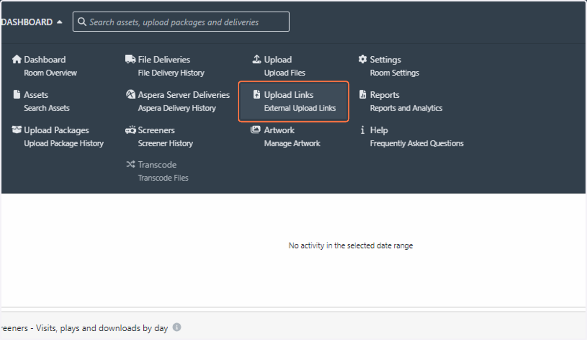The image size is (587, 340).
Task: Click the Help info icon
Action: coord(362,130)
